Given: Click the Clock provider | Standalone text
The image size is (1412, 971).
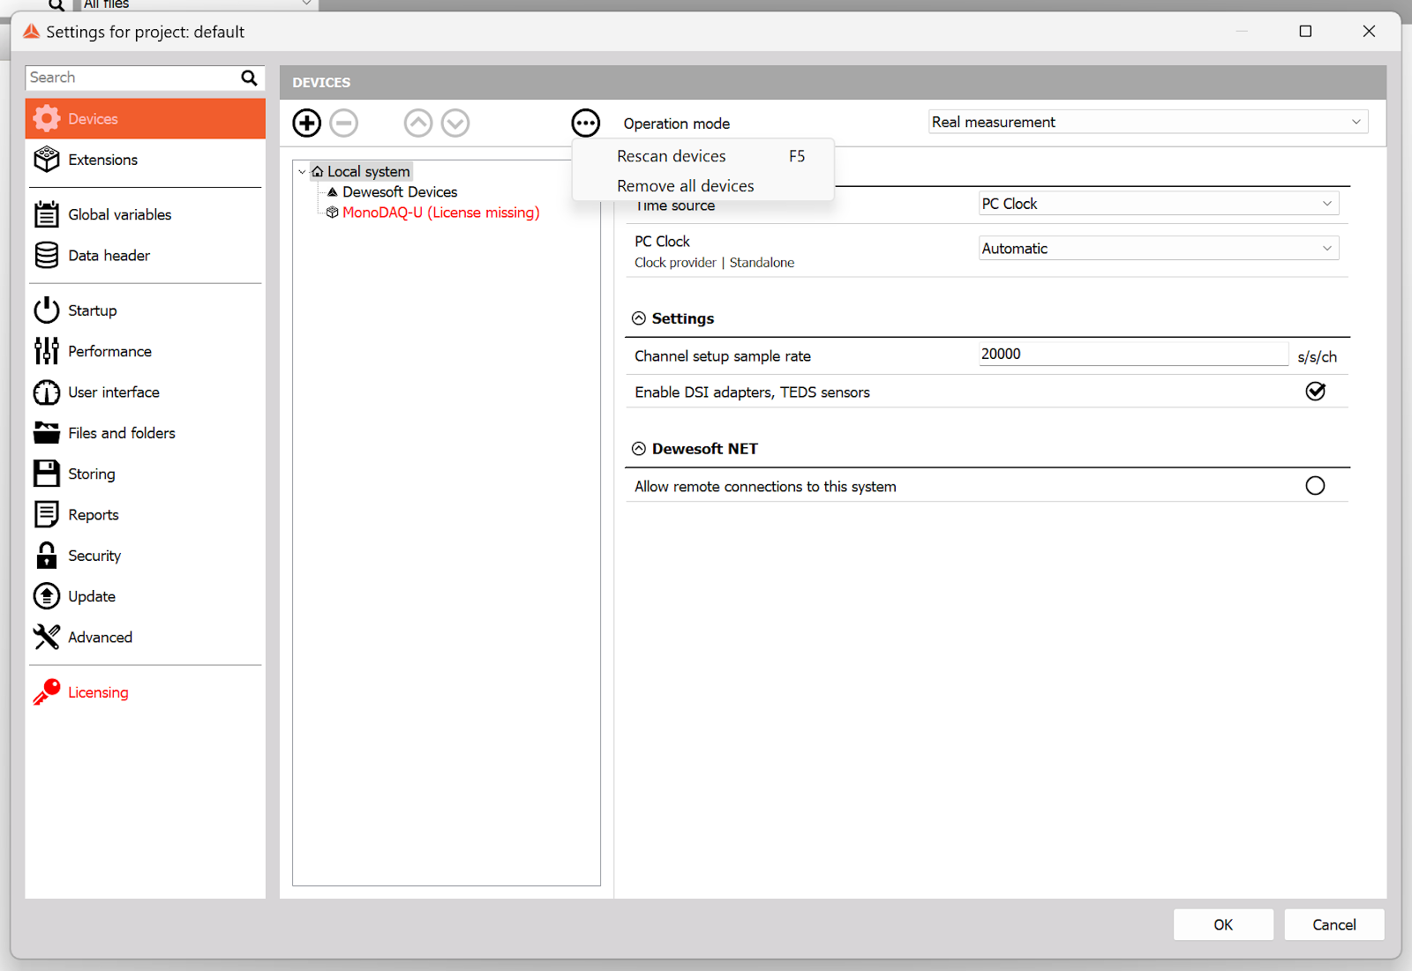Looking at the screenshot, I should pyautogui.click(x=714, y=263).
